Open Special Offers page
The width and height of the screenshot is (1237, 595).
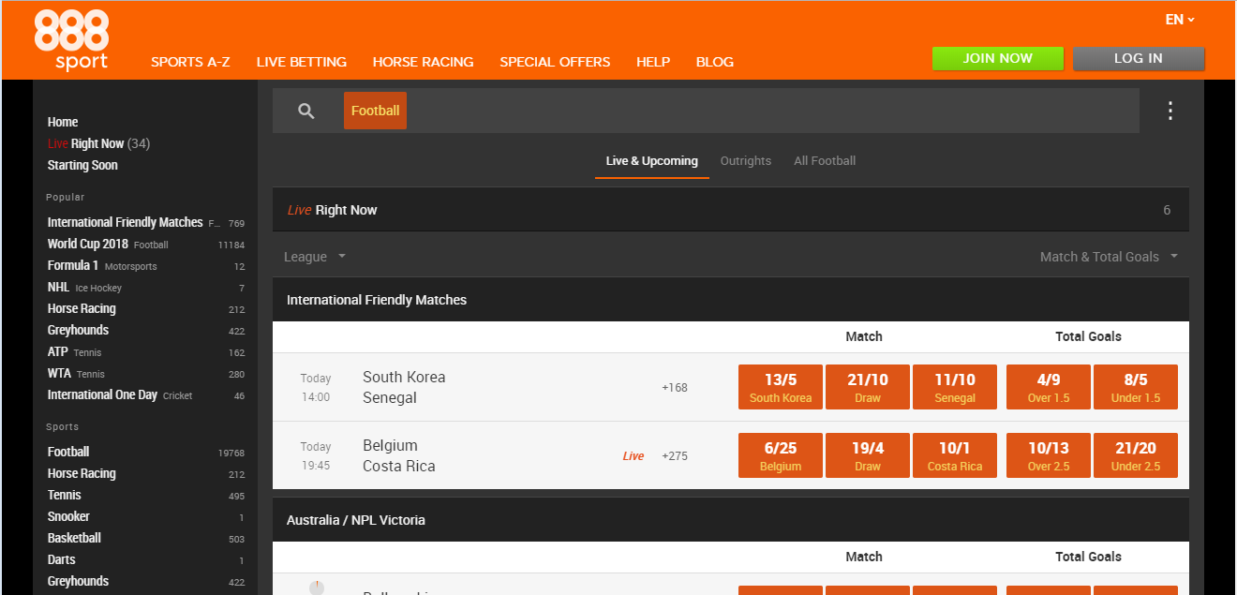pos(555,62)
